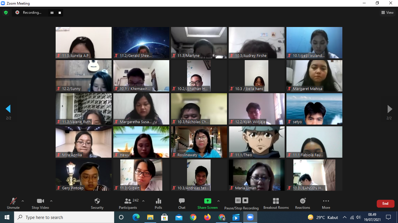This screenshot has height=223, width=398.
Task: Click the More options icon
Action: [x=326, y=201]
